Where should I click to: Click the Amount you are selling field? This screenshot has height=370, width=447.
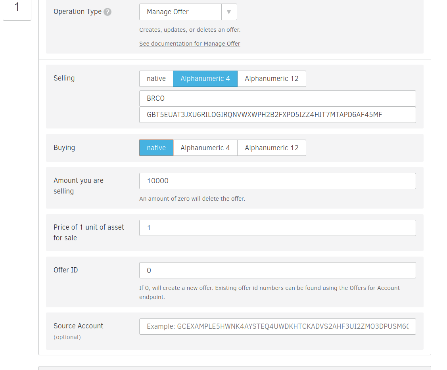277,181
